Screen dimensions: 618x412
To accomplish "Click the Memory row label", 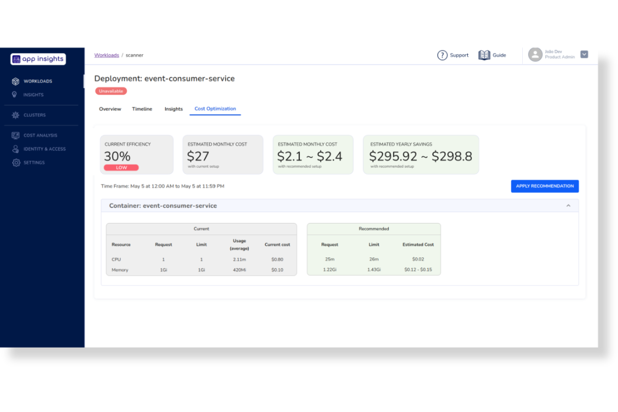I will tap(120, 270).
